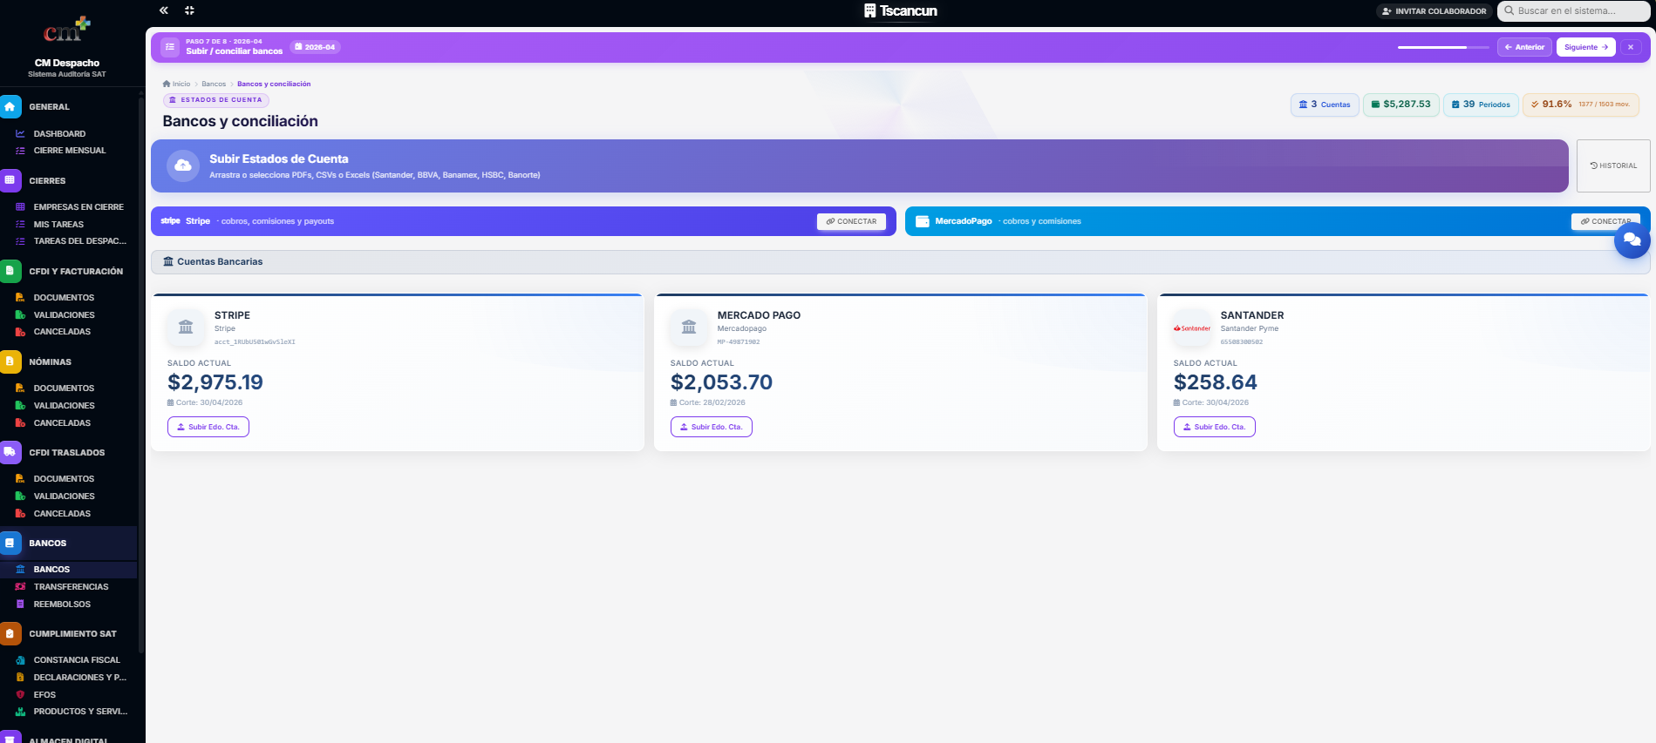Click the wizard progress bar
This screenshot has height=743, width=1656.
(x=1443, y=47)
